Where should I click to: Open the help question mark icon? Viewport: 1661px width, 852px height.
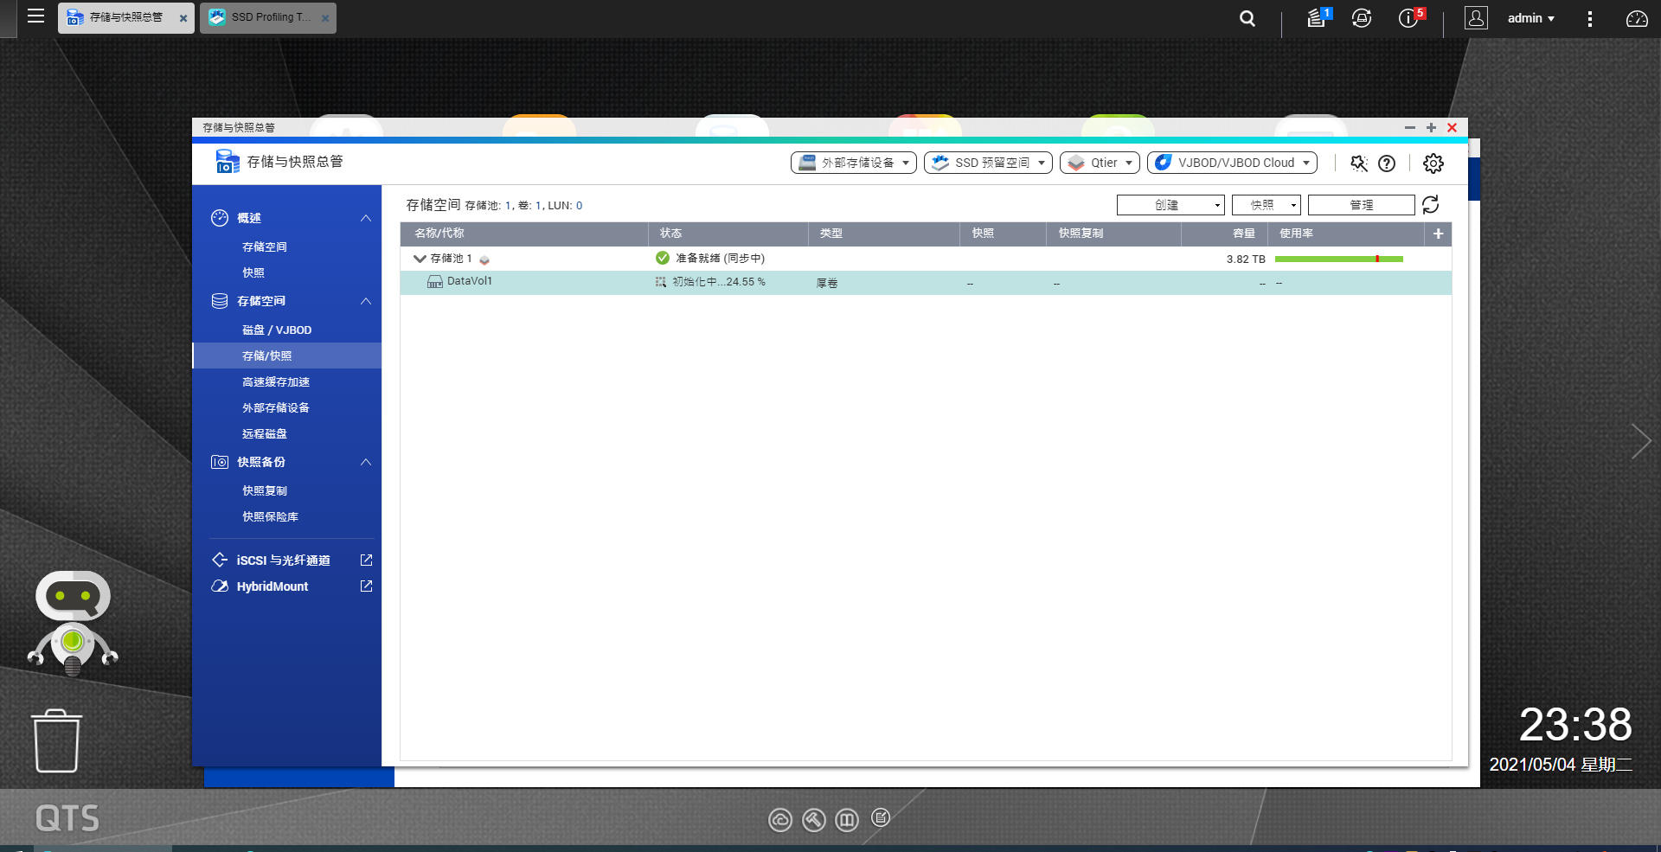coord(1387,163)
